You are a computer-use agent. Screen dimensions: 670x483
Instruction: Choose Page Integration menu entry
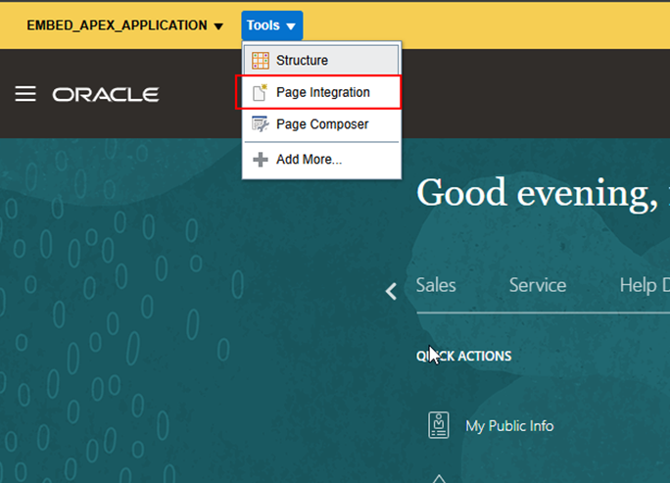click(x=321, y=92)
